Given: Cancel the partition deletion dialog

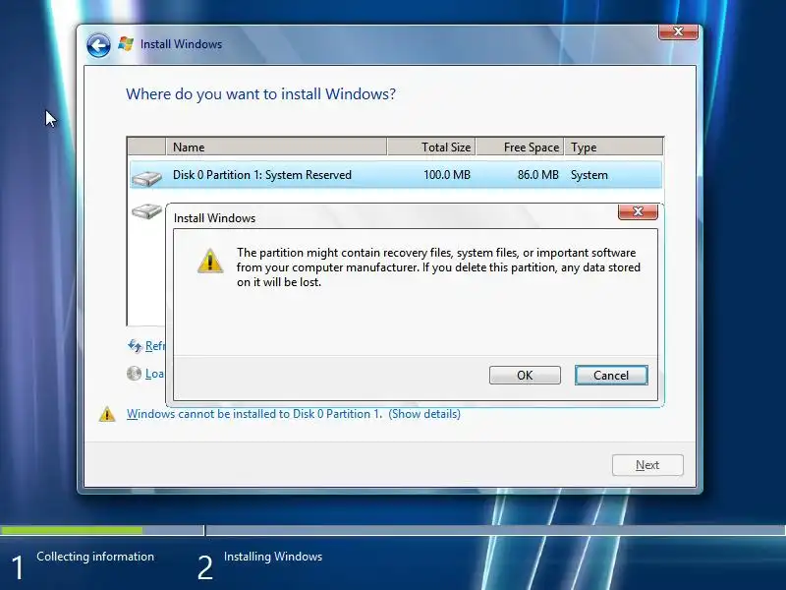Looking at the screenshot, I should pyautogui.click(x=611, y=376).
